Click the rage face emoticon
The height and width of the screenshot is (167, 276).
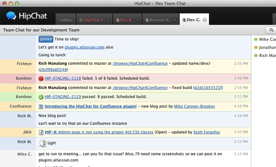42,143
